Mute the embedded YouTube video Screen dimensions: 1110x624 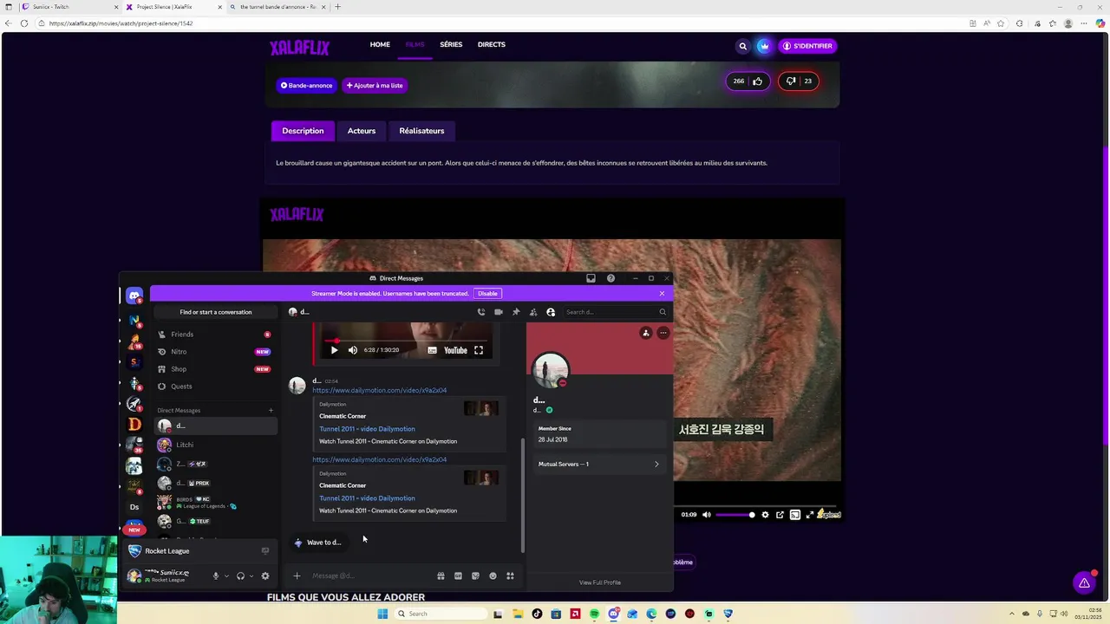tap(352, 350)
